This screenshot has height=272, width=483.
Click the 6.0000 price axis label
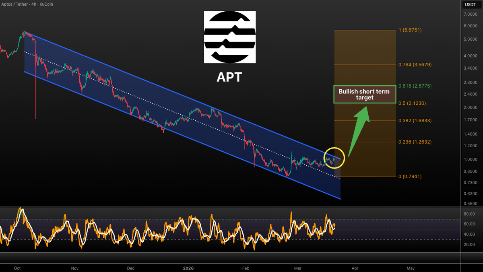[471, 26]
